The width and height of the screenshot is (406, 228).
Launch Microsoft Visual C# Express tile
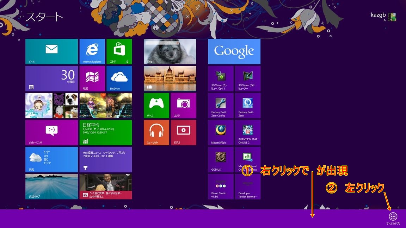pos(247,159)
